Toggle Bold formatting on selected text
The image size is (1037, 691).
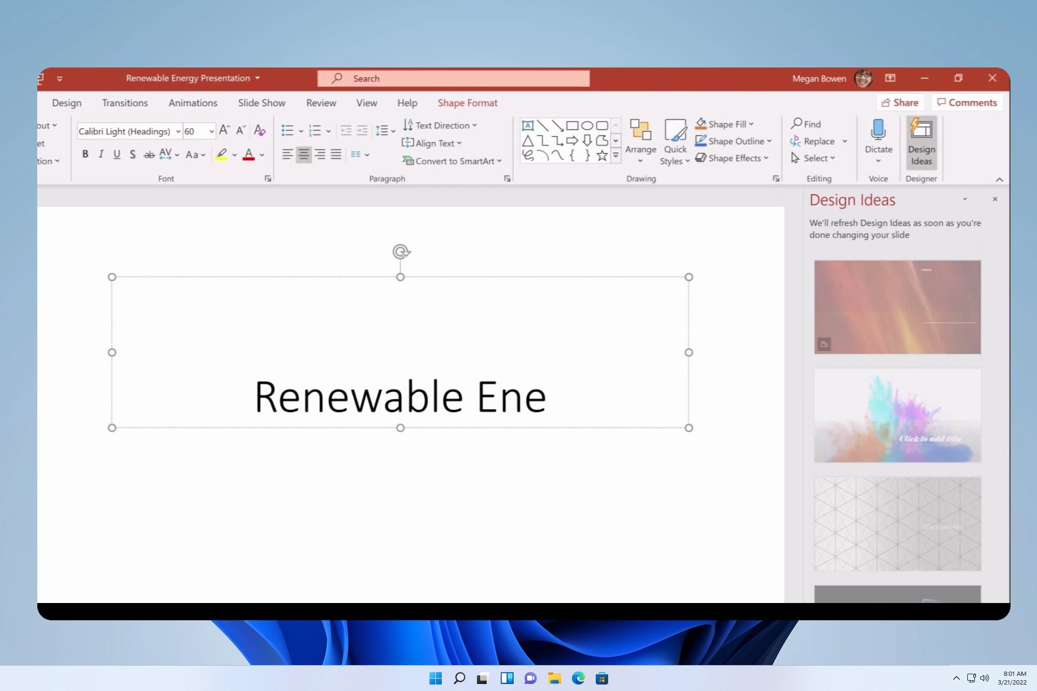tap(85, 154)
